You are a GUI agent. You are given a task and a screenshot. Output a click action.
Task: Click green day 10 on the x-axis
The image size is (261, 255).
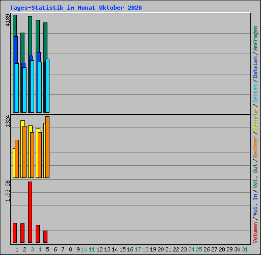pos(84,249)
